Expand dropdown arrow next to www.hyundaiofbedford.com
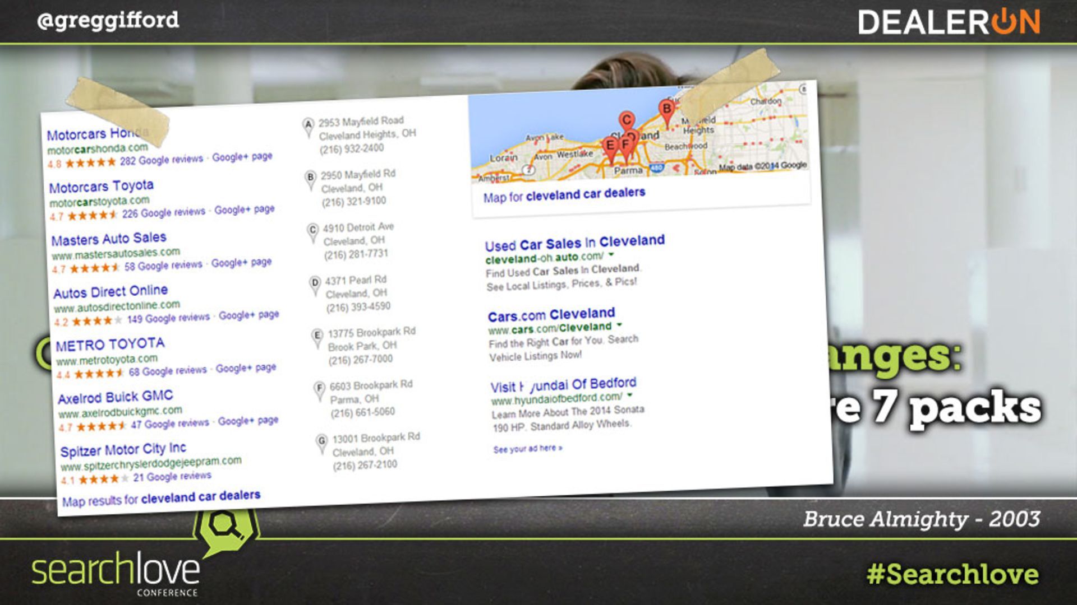The width and height of the screenshot is (1077, 605). click(630, 395)
